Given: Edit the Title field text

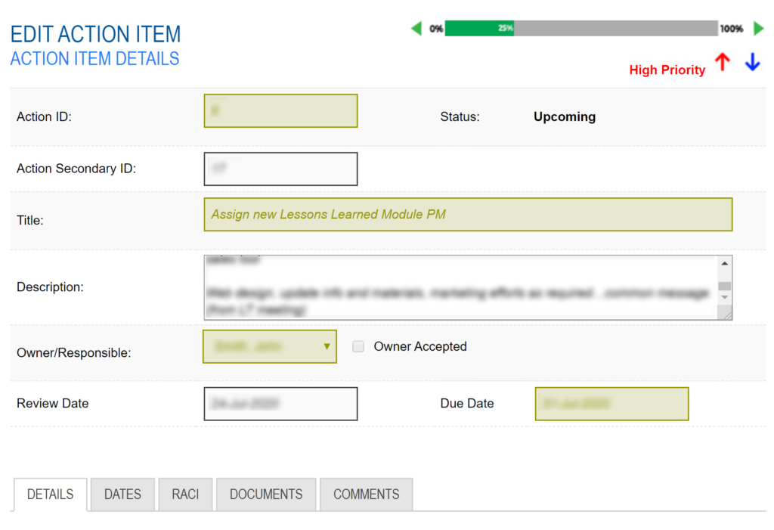Looking at the screenshot, I should [x=468, y=215].
